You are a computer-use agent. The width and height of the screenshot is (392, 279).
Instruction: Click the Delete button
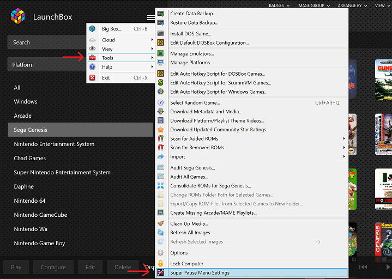(x=123, y=267)
